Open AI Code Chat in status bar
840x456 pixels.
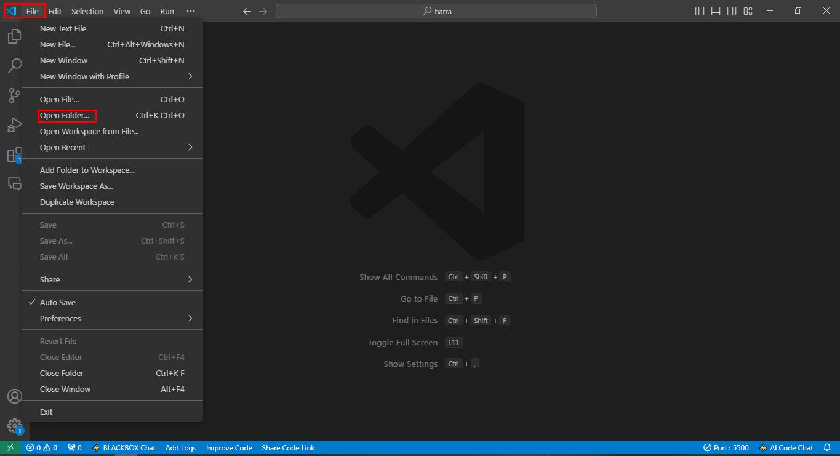787,448
